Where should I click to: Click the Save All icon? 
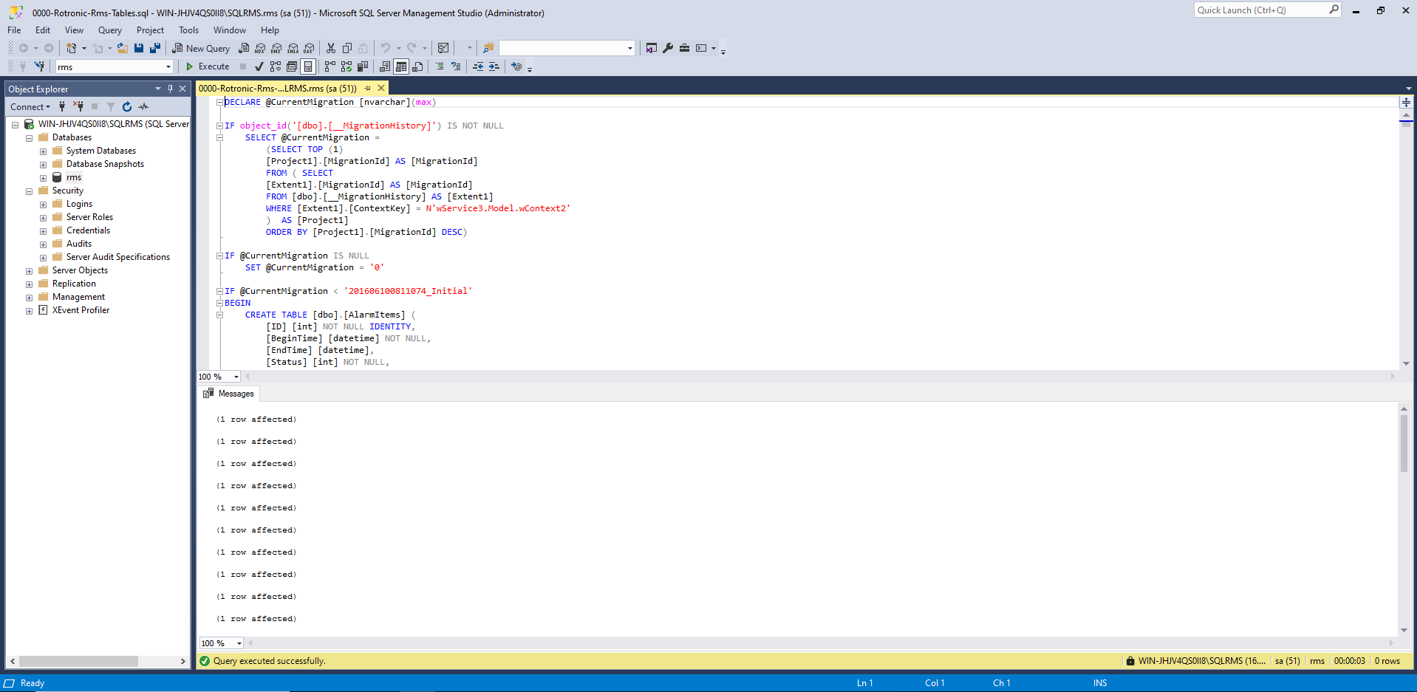point(155,48)
